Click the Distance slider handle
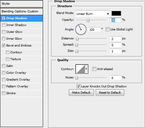This screenshot has width=145, height=128. [x=77, y=39]
